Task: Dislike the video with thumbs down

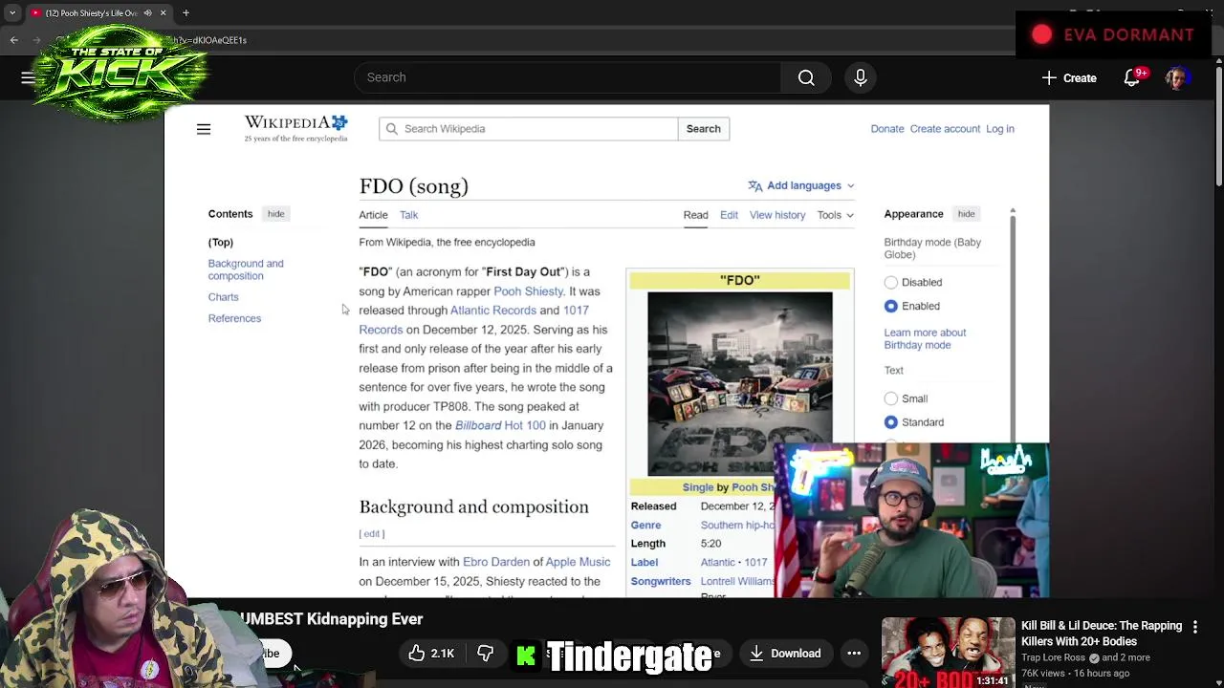Action: pos(486,654)
